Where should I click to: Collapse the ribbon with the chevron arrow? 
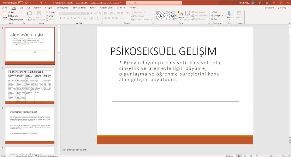coord(289,23)
